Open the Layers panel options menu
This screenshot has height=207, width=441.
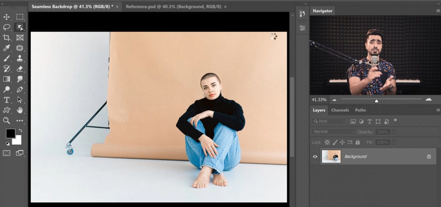pyautogui.click(x=438, y=110)
